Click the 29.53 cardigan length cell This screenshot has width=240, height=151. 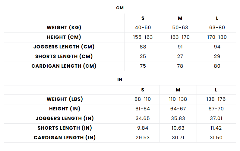tap(143, 138)
